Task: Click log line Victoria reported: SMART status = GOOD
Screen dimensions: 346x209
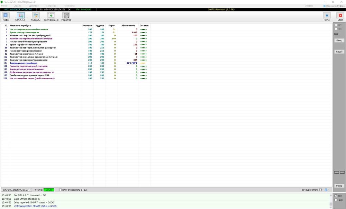Action: click(35, 206)
